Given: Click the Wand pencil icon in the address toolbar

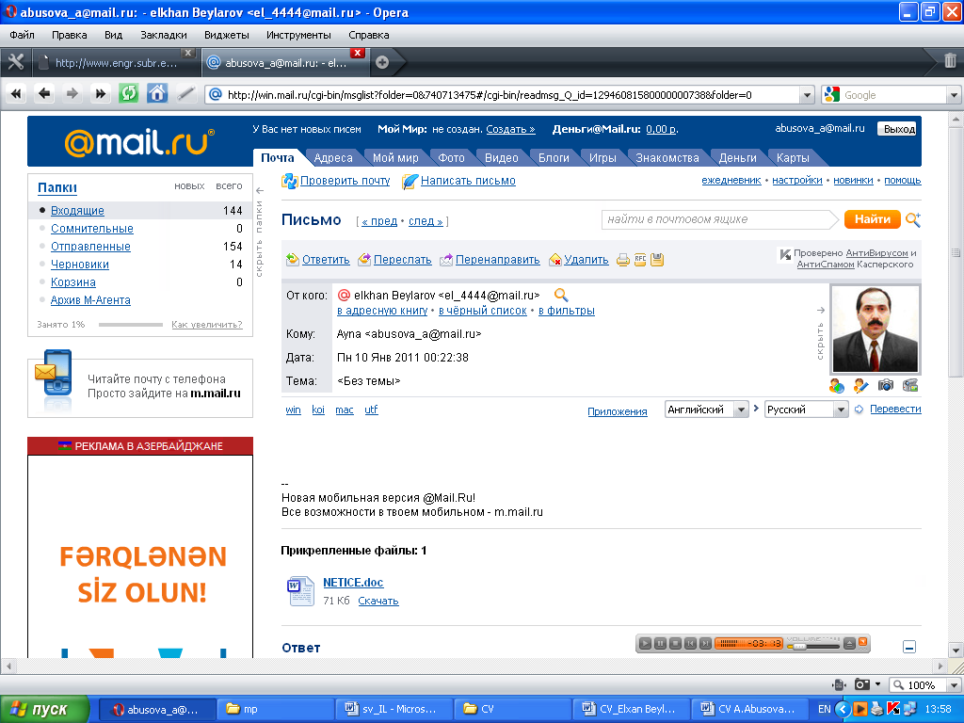Looking at the screenshot, I should point(185,94).
